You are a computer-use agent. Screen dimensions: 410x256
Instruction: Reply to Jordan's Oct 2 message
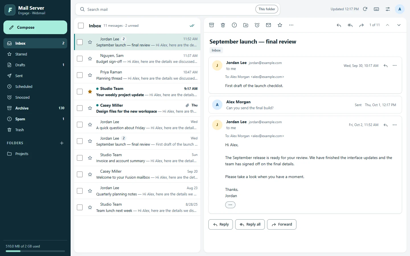click(x=386, y=125)
